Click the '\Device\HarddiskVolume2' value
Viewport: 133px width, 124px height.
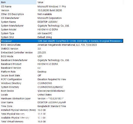coord(51,91)
